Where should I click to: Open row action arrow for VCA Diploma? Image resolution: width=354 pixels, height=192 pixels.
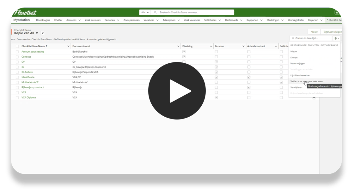[314, 98]
